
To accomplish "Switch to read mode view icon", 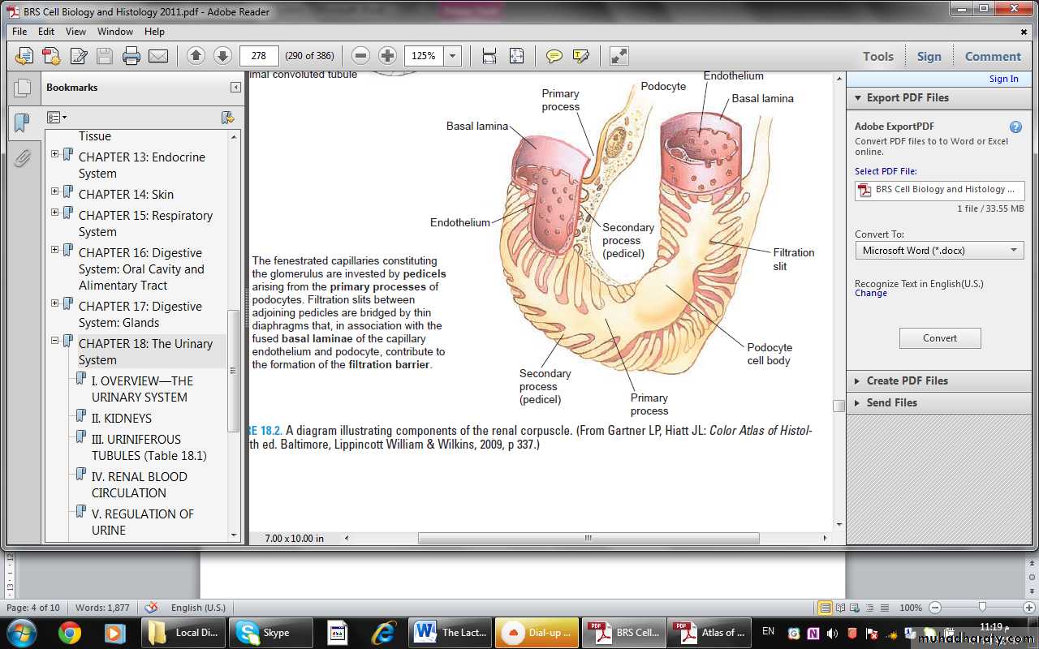I will 619,56.
